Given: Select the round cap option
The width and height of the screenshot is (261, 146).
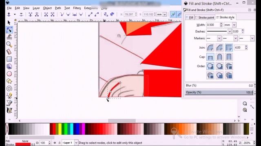Looking at the screenshot, I should 219,57.
